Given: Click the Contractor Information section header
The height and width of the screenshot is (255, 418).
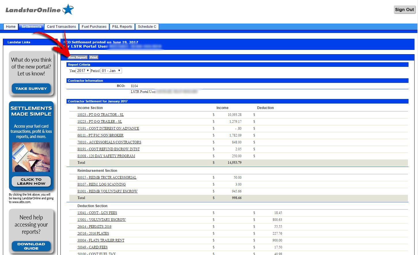Looking at the screenshot, I should 237,81.
